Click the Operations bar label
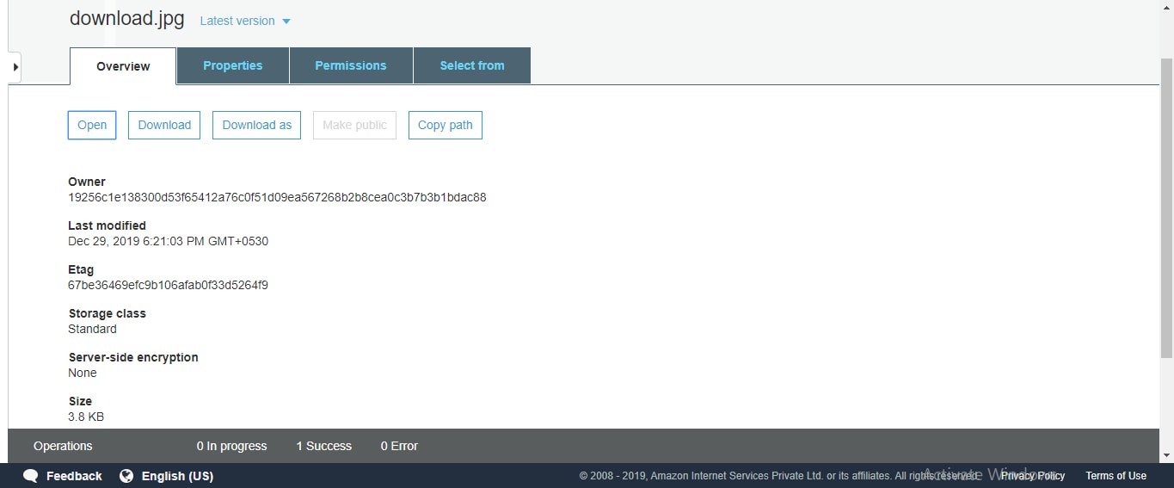Image resolution: width=1174 pixels, height=488 pixels. tap(63, 446)
